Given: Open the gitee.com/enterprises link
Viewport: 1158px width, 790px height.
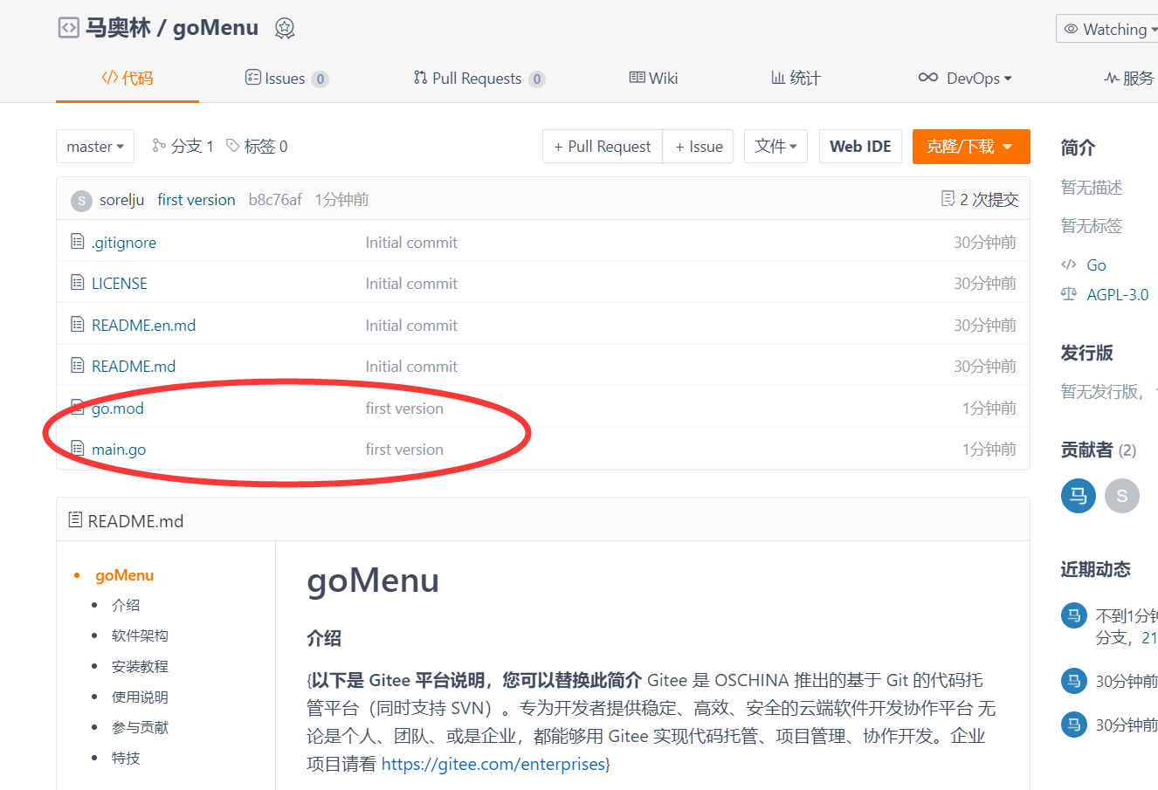Looking at the screenshot, I should (x=493, y=764).
